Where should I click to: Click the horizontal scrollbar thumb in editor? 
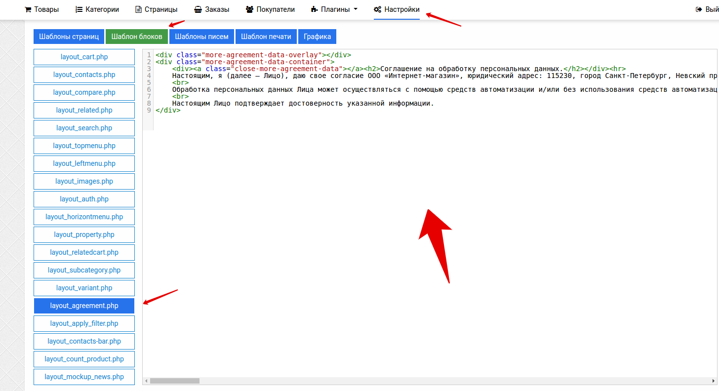tap(174, 381)
